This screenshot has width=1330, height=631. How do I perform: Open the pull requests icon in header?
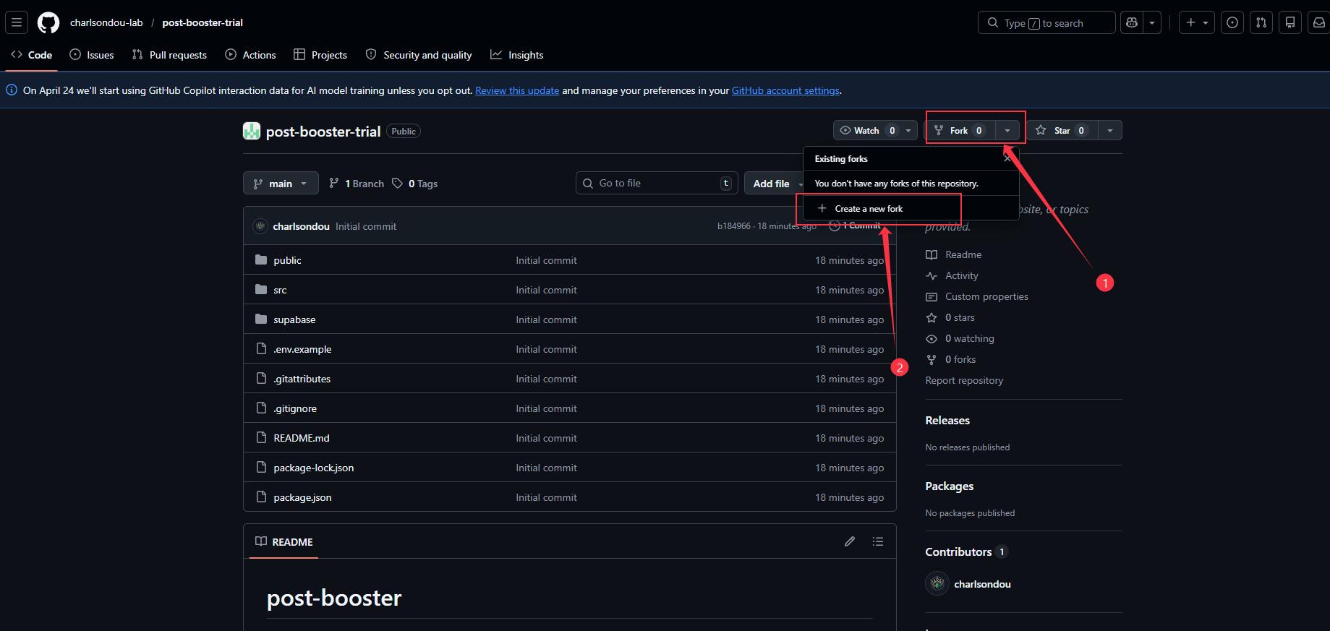tap(1261, 22)
